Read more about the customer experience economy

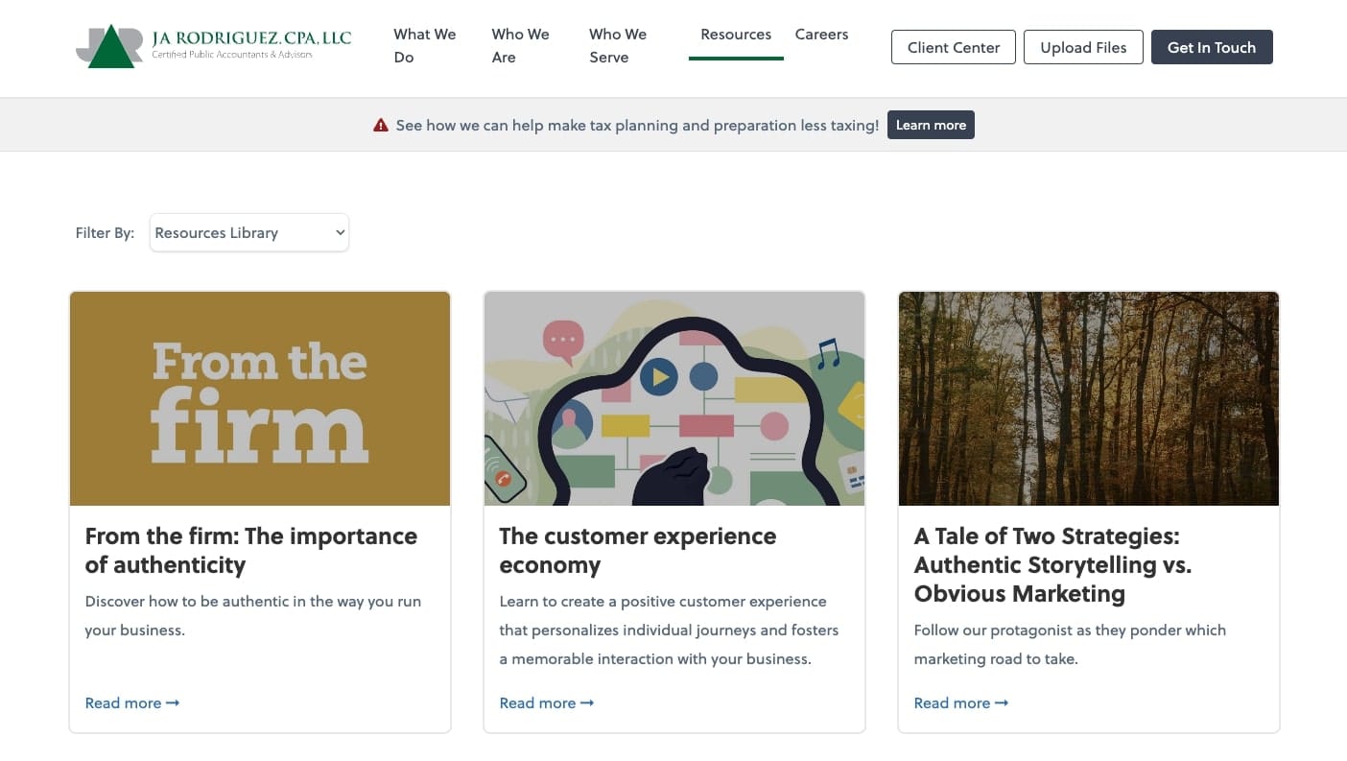pyautogui.click(x=546, y=703)
